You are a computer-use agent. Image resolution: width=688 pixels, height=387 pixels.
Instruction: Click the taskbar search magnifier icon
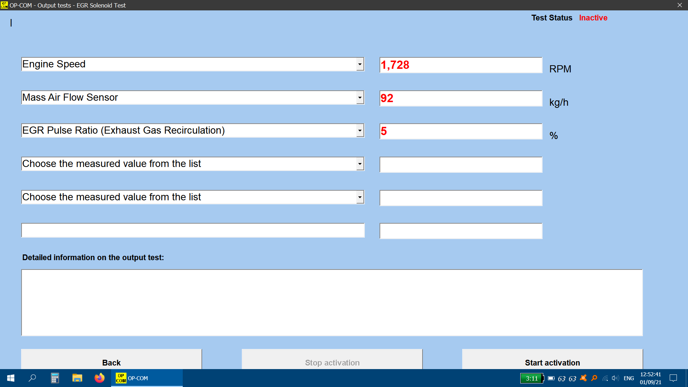[32, 378]
